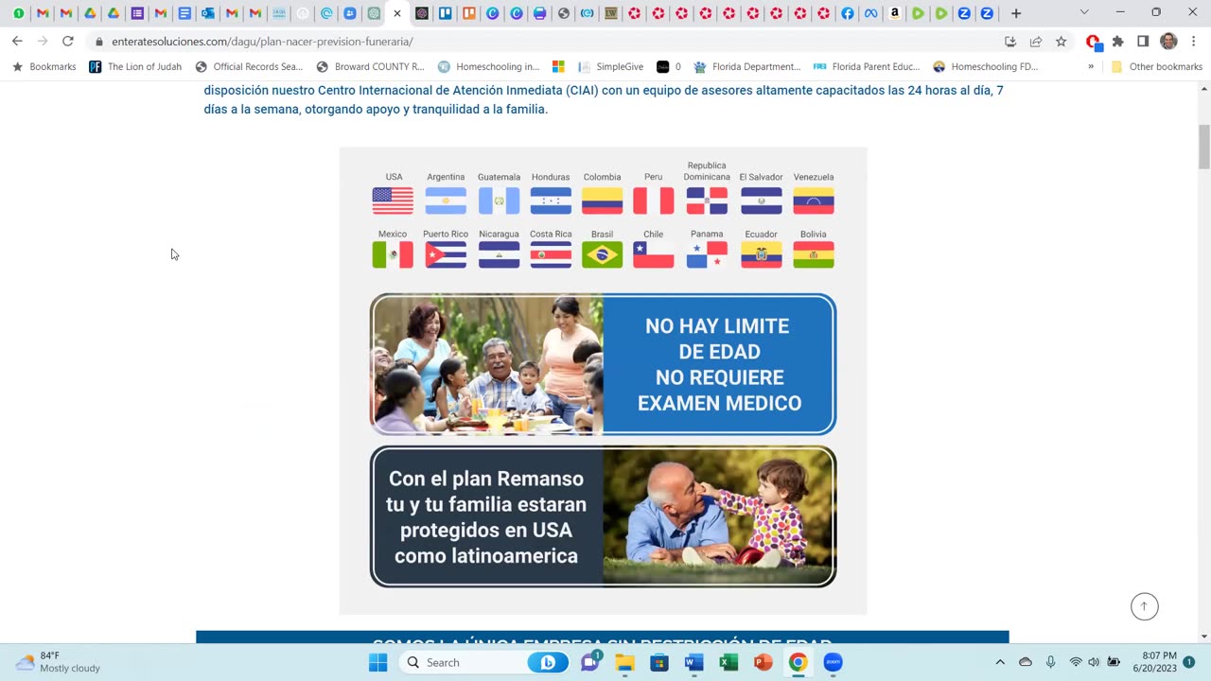1211x681 pixels.
Task: Open the Windows Start menu
Action: point(377,662)
